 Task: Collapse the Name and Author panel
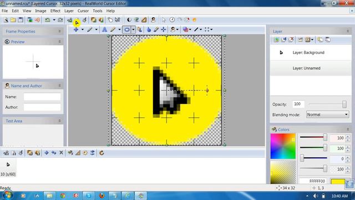(x=59, y=86)
